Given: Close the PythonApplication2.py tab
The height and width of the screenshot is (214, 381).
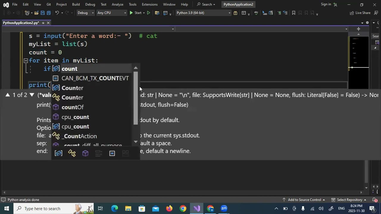Looking at the screenshot, I should coord(48,23).
